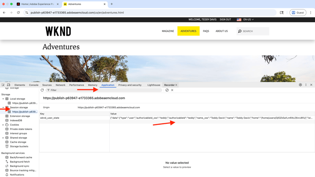Open the Magazine nav link

point(168,31)
